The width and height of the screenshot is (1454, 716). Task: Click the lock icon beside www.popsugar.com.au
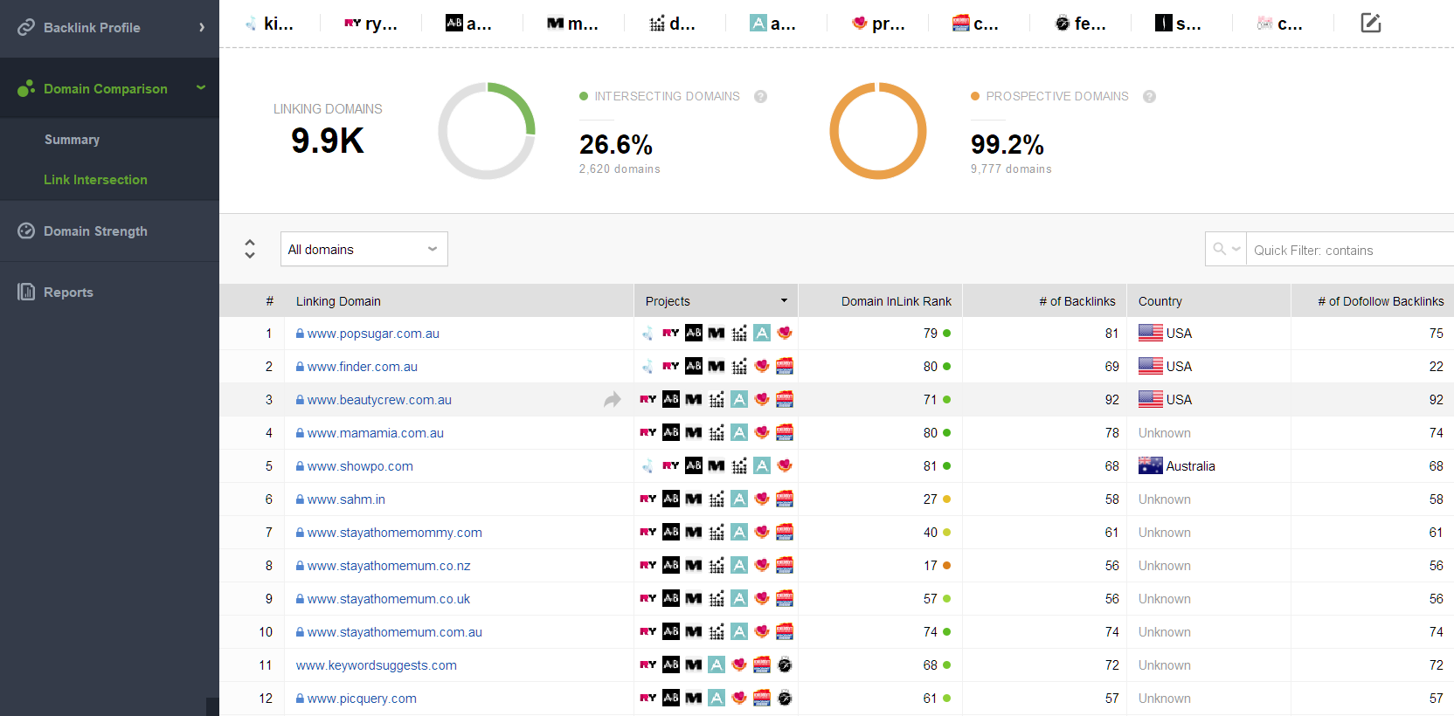[300, 334]
